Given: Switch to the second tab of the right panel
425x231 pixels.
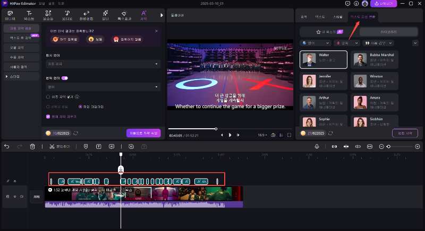Looking at the screenshot, I should [x=320, y=17].
